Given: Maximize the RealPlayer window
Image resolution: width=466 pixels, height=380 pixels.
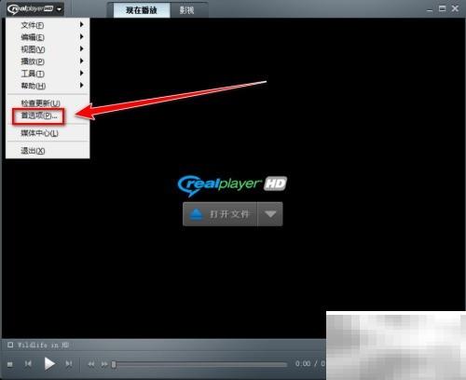Looking at the screenshot, I should point(442,8).
